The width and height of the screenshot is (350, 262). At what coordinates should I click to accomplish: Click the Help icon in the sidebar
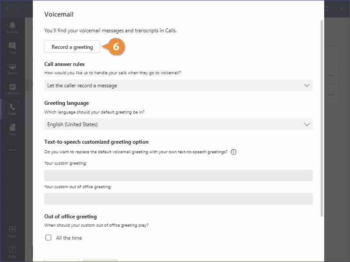[12, 252]
